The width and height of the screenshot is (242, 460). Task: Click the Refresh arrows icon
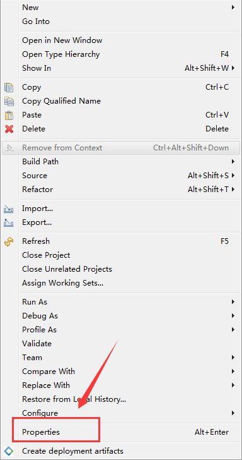coord(9,242)
